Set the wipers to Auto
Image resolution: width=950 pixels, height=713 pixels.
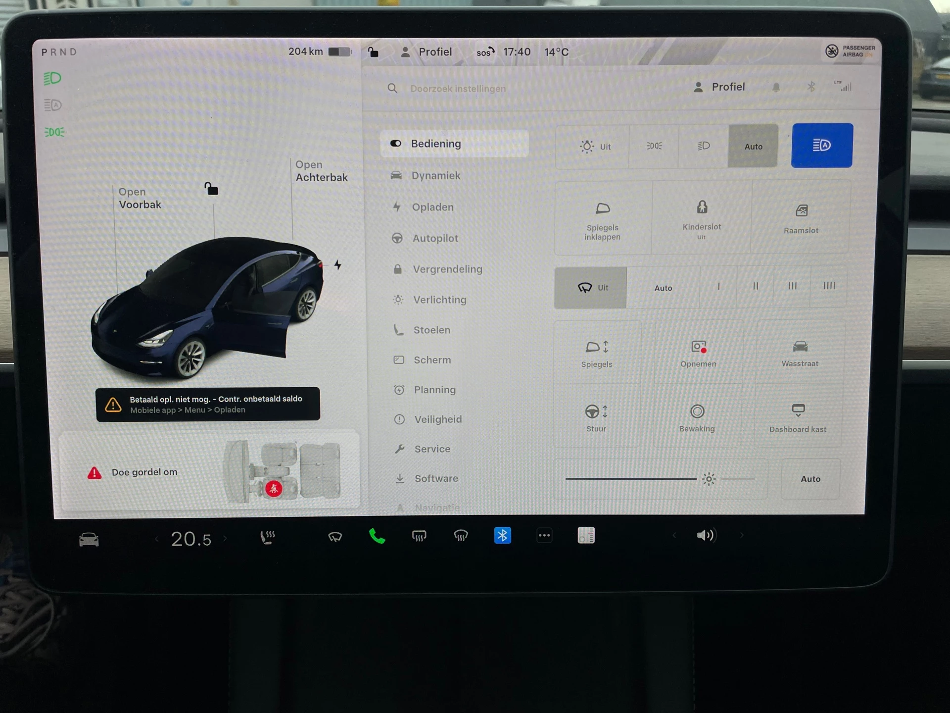(x=663, y=287)
